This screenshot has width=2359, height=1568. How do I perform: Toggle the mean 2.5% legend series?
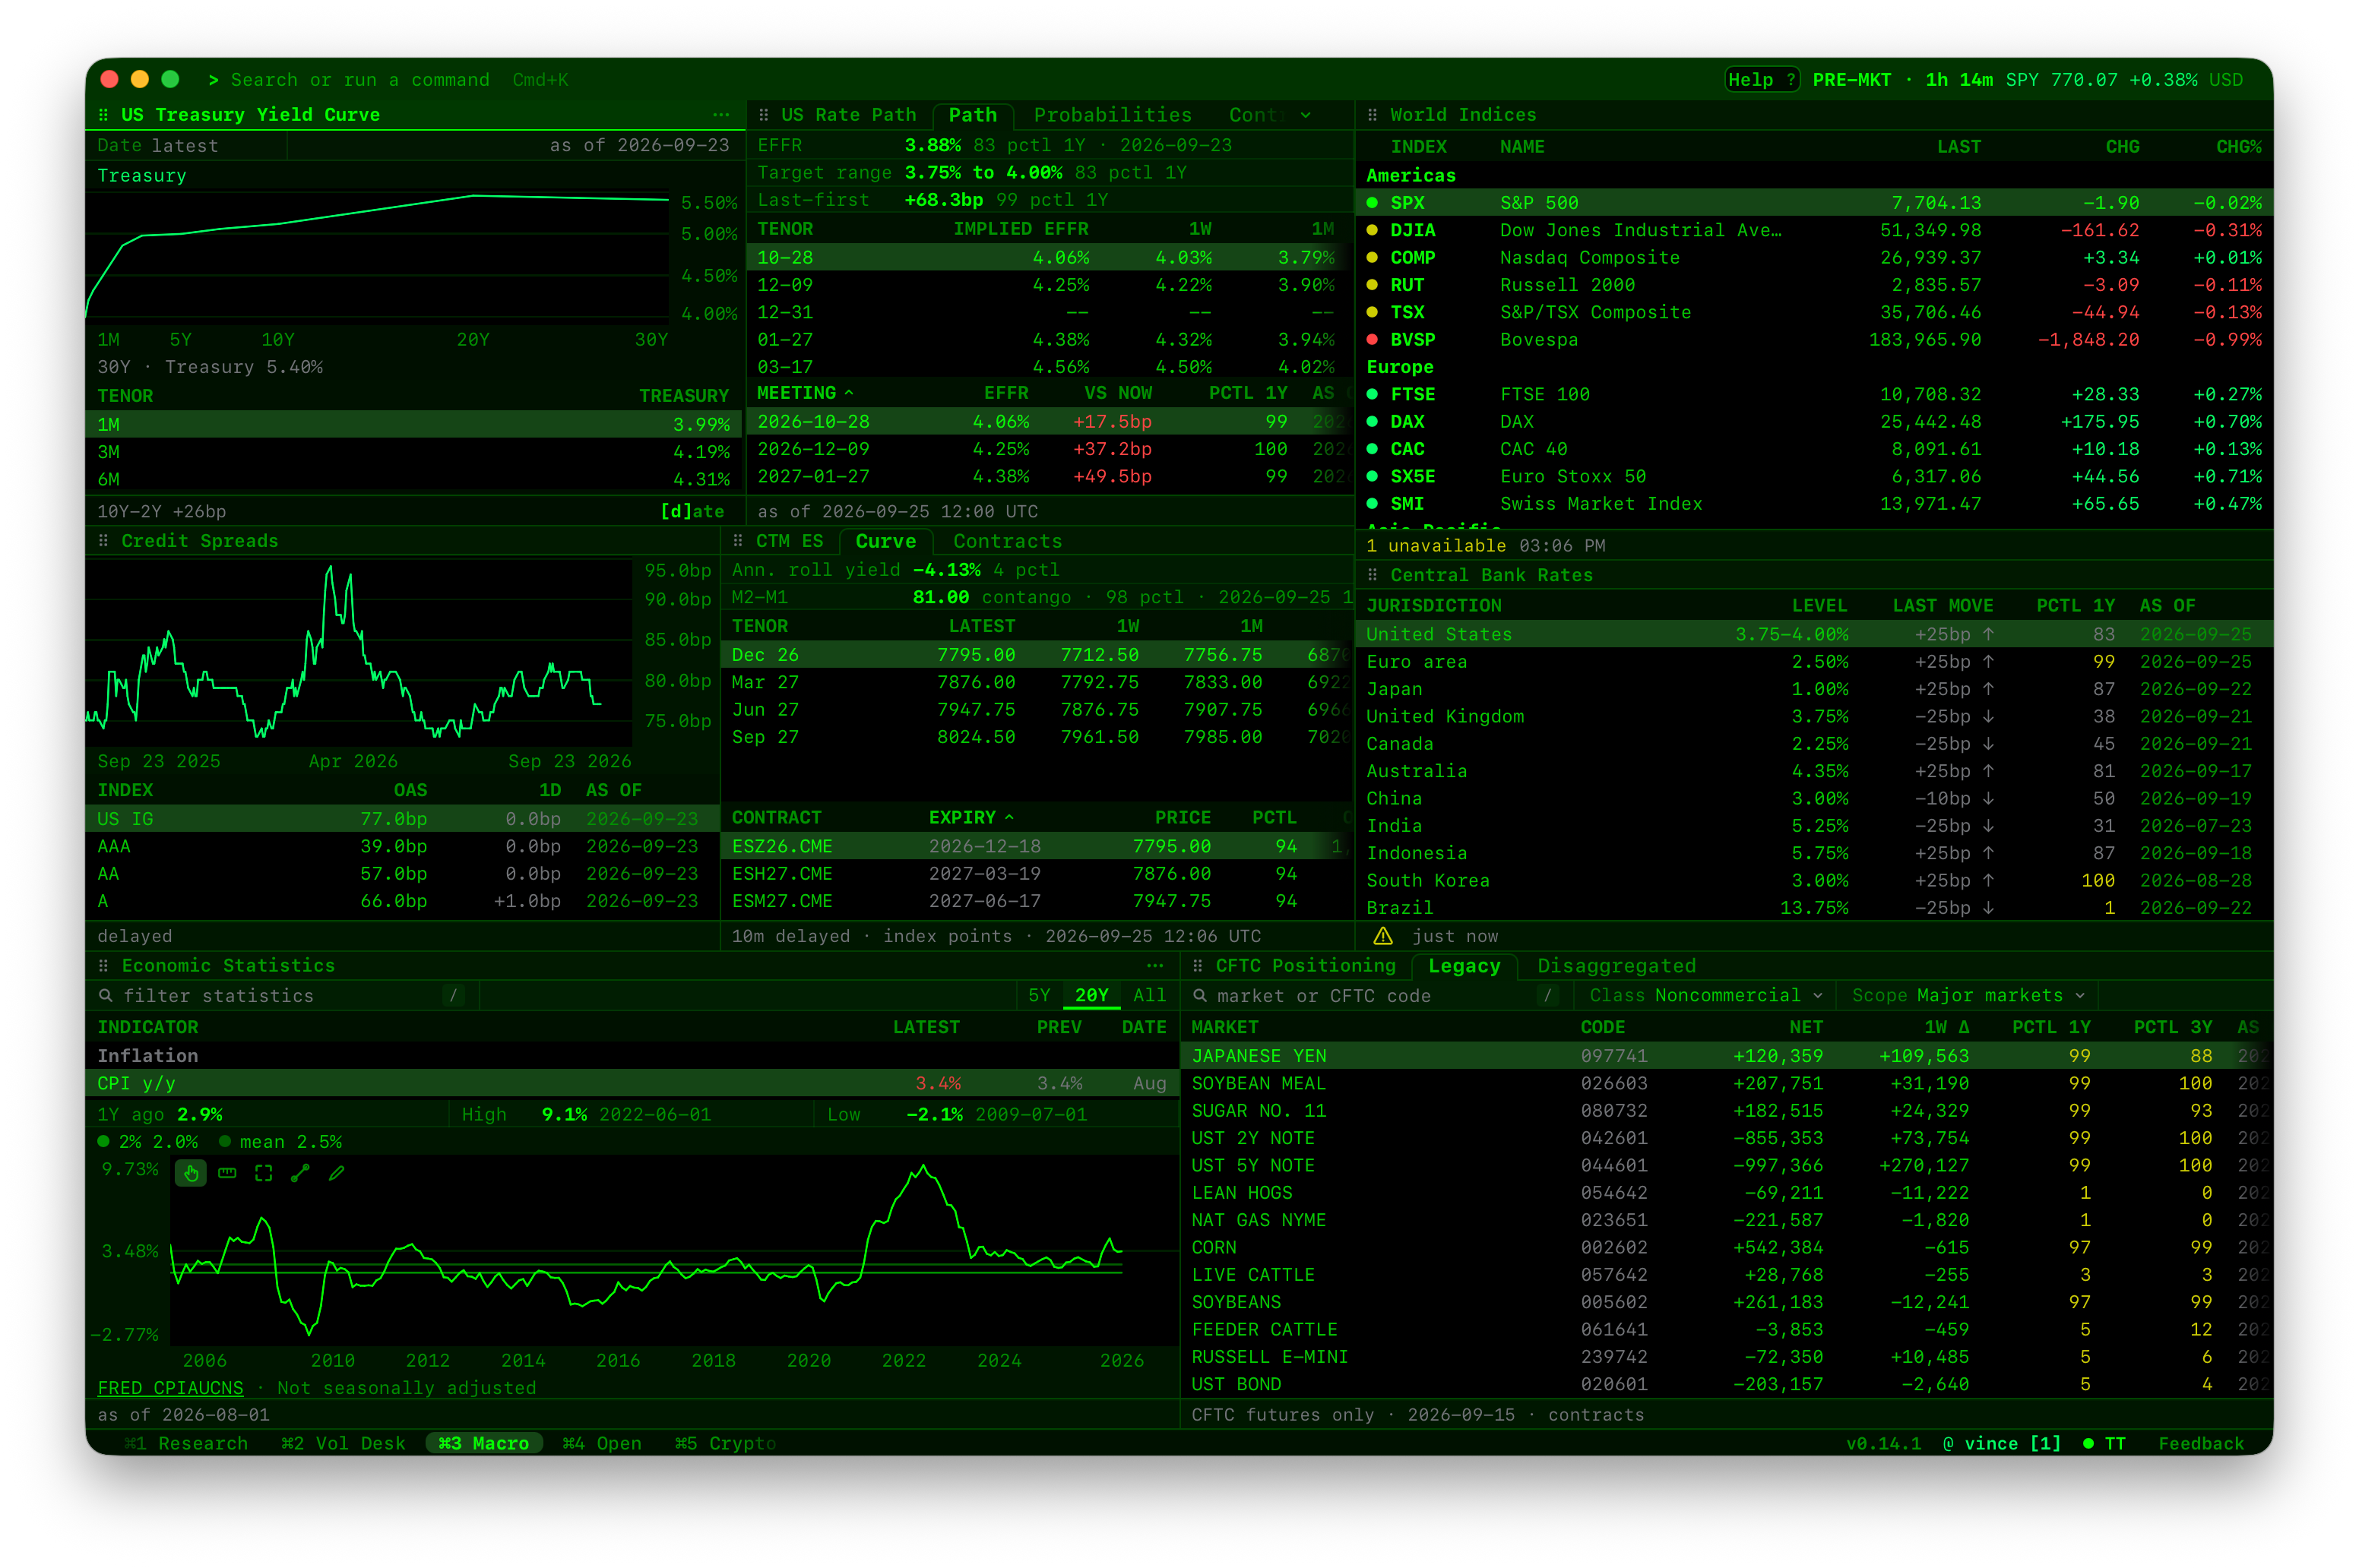pos(280,1142)
